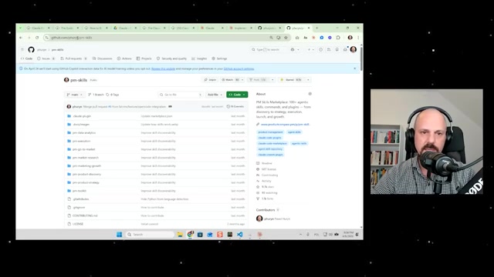
Task: Open the pm-product-discovery folder
Action: click(86, 175)
